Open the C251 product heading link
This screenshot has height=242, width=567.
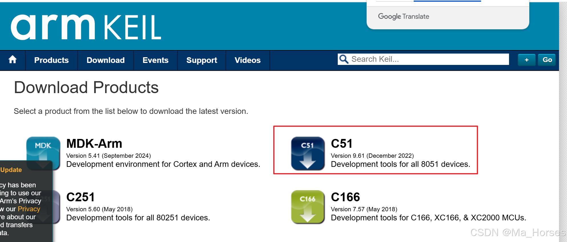click(81, 197)
